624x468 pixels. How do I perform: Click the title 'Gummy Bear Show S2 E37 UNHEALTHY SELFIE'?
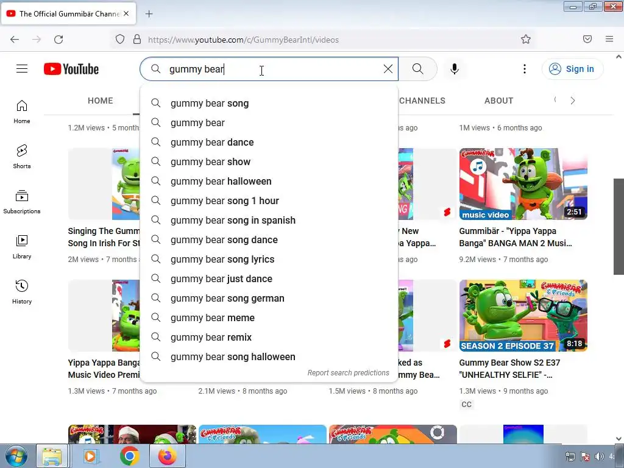509,369
